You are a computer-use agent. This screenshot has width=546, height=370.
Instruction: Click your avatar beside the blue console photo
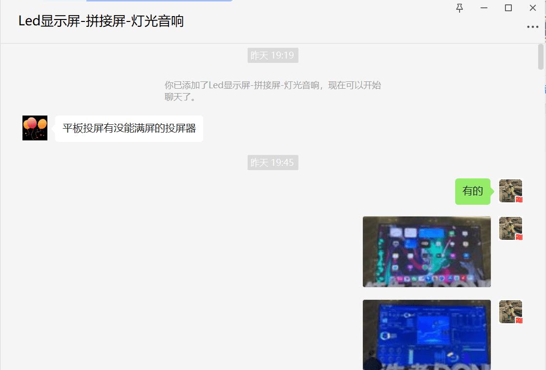pyautogui.click(x=510, y=311)
